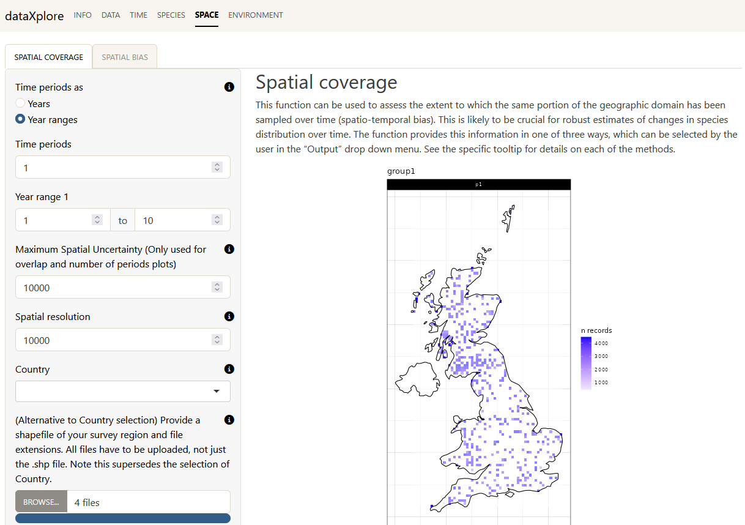Click the Time periods stepper arrows
745x525 pixels.
point(217,167)
